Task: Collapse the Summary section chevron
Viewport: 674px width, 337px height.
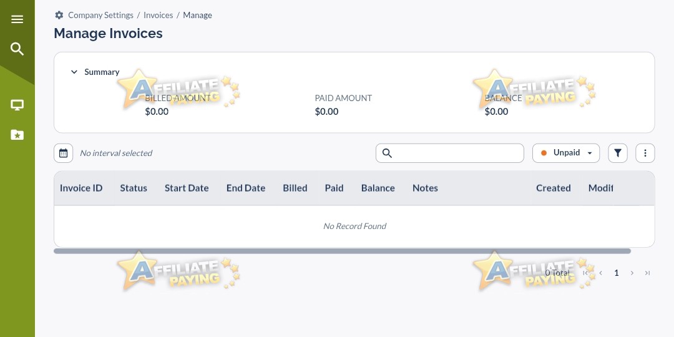Action: [x=74, y=72]
